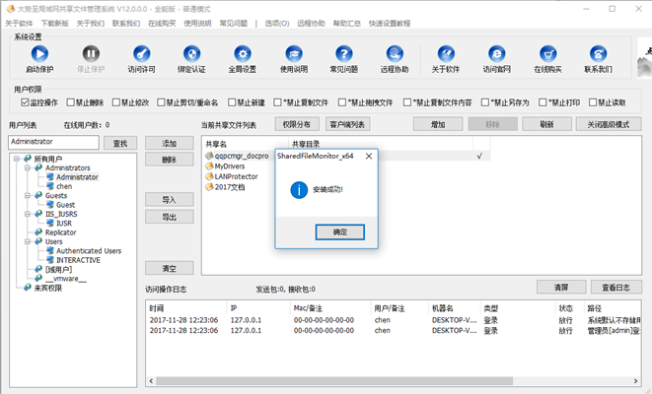Uncheck the 监控操作 monitoring checkbox

[24, 102]
